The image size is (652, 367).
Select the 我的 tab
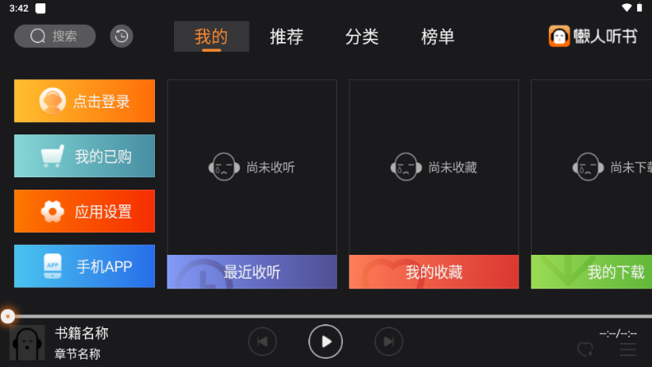click(211, 36)
